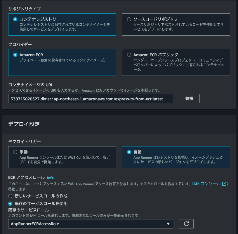
Task: Click the デプロイトリガー label
Action: point(25,142)
